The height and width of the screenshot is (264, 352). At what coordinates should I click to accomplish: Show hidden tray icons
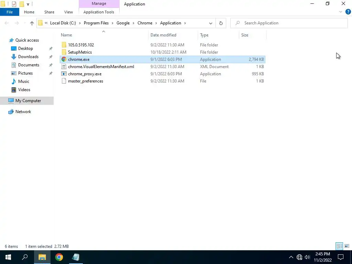pos(291,257)
